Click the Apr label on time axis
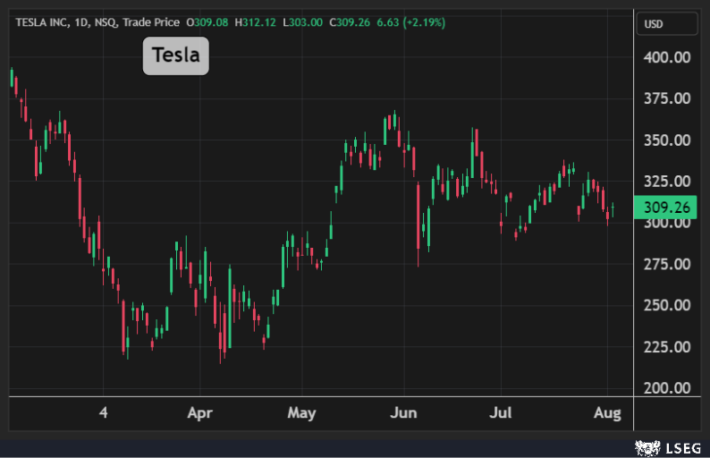This screenshot has height=458, width=710. pyautogui.click(x=199, y=413)
